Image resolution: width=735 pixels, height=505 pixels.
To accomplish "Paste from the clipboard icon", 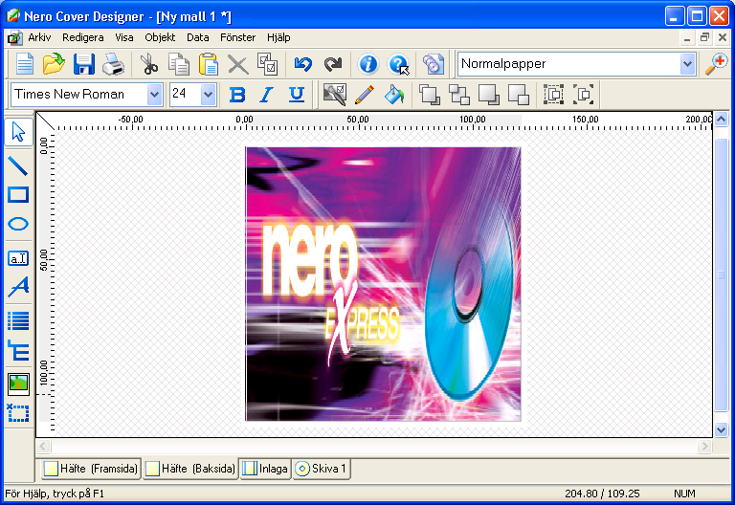I will pos(208,64).
